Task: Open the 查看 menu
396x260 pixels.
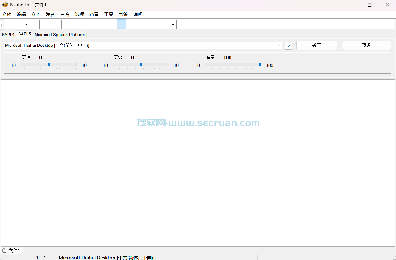Action: coord(94,15)
